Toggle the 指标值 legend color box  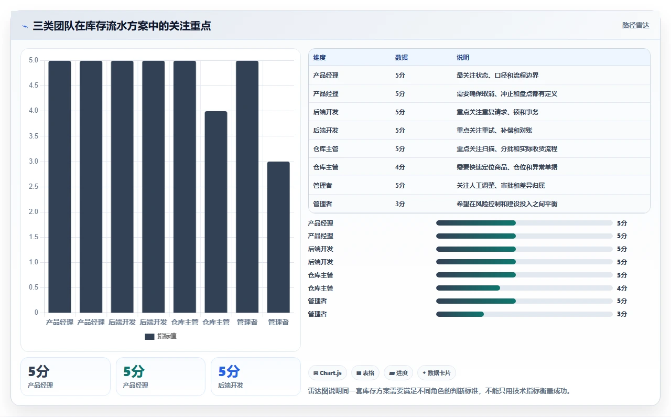point(149,336)
